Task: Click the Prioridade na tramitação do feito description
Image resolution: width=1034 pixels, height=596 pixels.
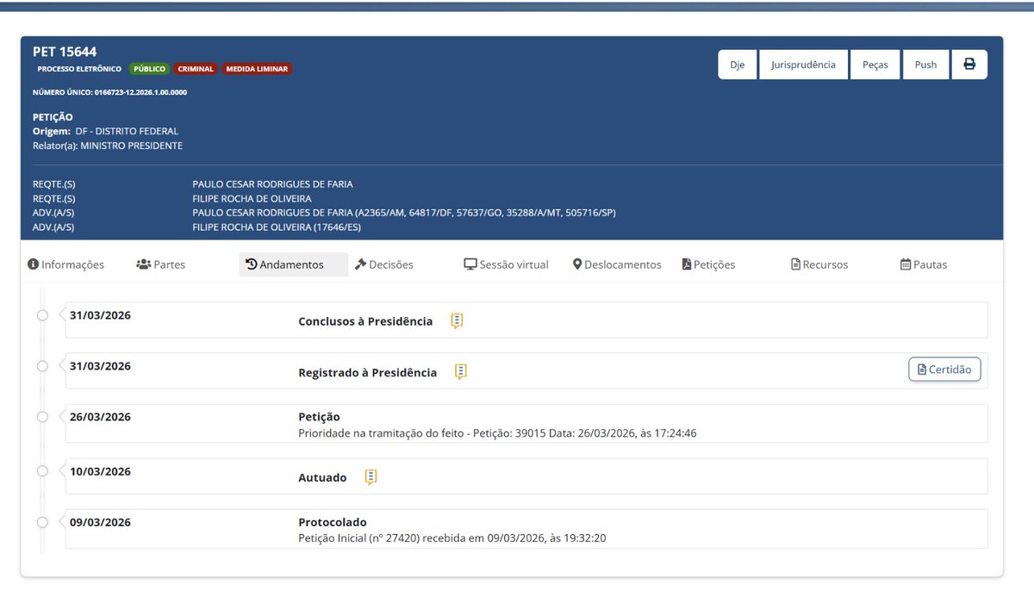Action: point(497,433)
